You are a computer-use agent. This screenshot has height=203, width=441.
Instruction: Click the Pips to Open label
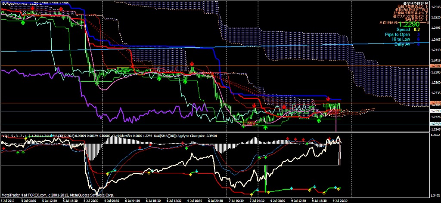pyautogui.click(x=398, y=34)
